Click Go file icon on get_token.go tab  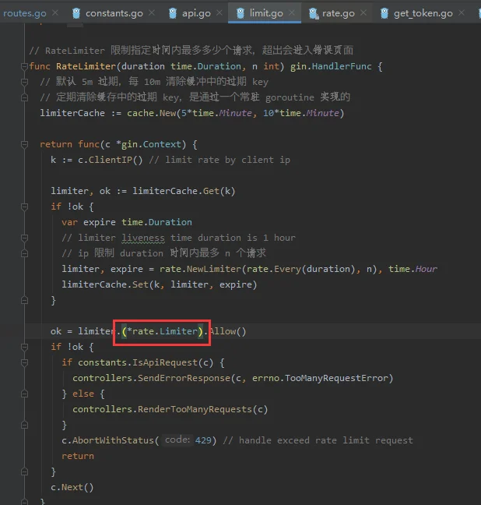384,13
